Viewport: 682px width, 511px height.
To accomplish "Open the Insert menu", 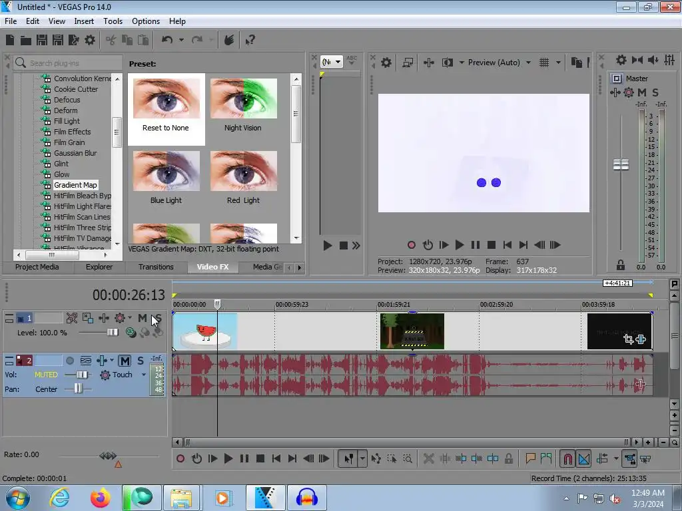I will point(84,21).
